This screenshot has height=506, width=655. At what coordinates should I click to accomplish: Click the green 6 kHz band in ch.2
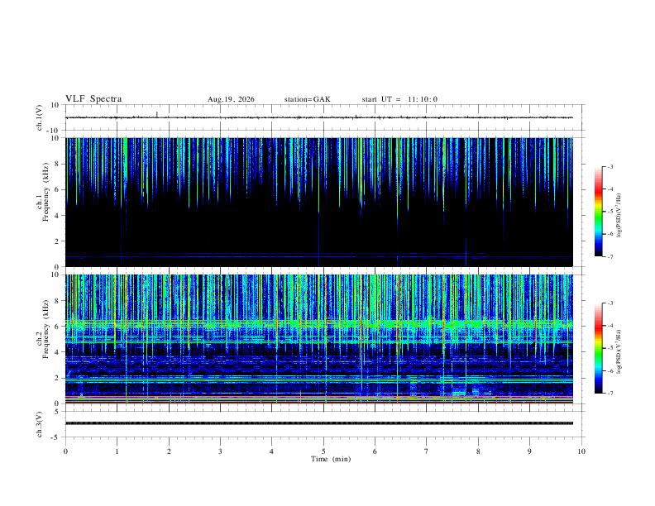coord(318,323)
